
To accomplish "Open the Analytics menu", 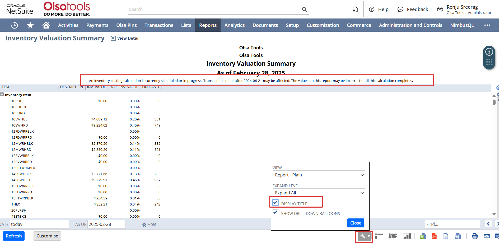I will click(x=234, y=25).
